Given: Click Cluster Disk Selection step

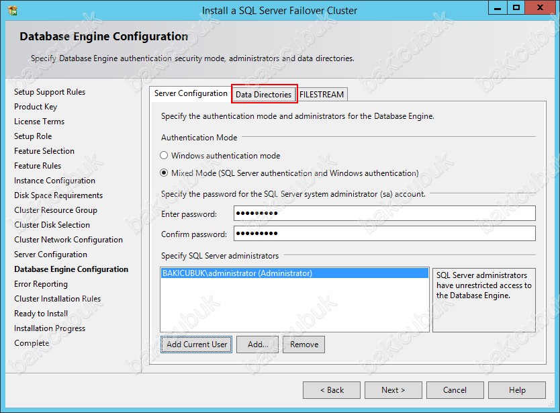Looking at the screenshot, I should point(52,225).
